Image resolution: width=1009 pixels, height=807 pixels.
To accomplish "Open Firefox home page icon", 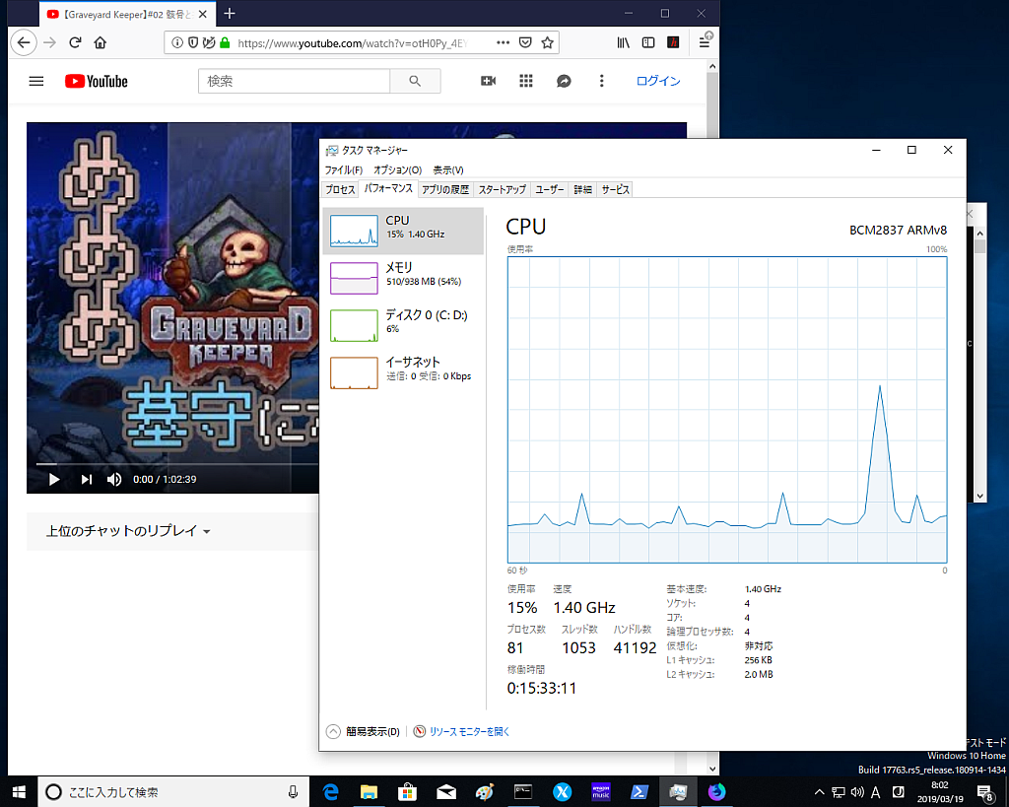I will [100, 43].
